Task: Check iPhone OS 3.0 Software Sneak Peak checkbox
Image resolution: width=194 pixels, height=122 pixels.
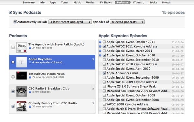Action: coord(104,86)
